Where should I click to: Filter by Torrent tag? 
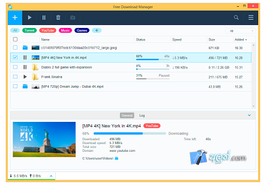(29, 30)
